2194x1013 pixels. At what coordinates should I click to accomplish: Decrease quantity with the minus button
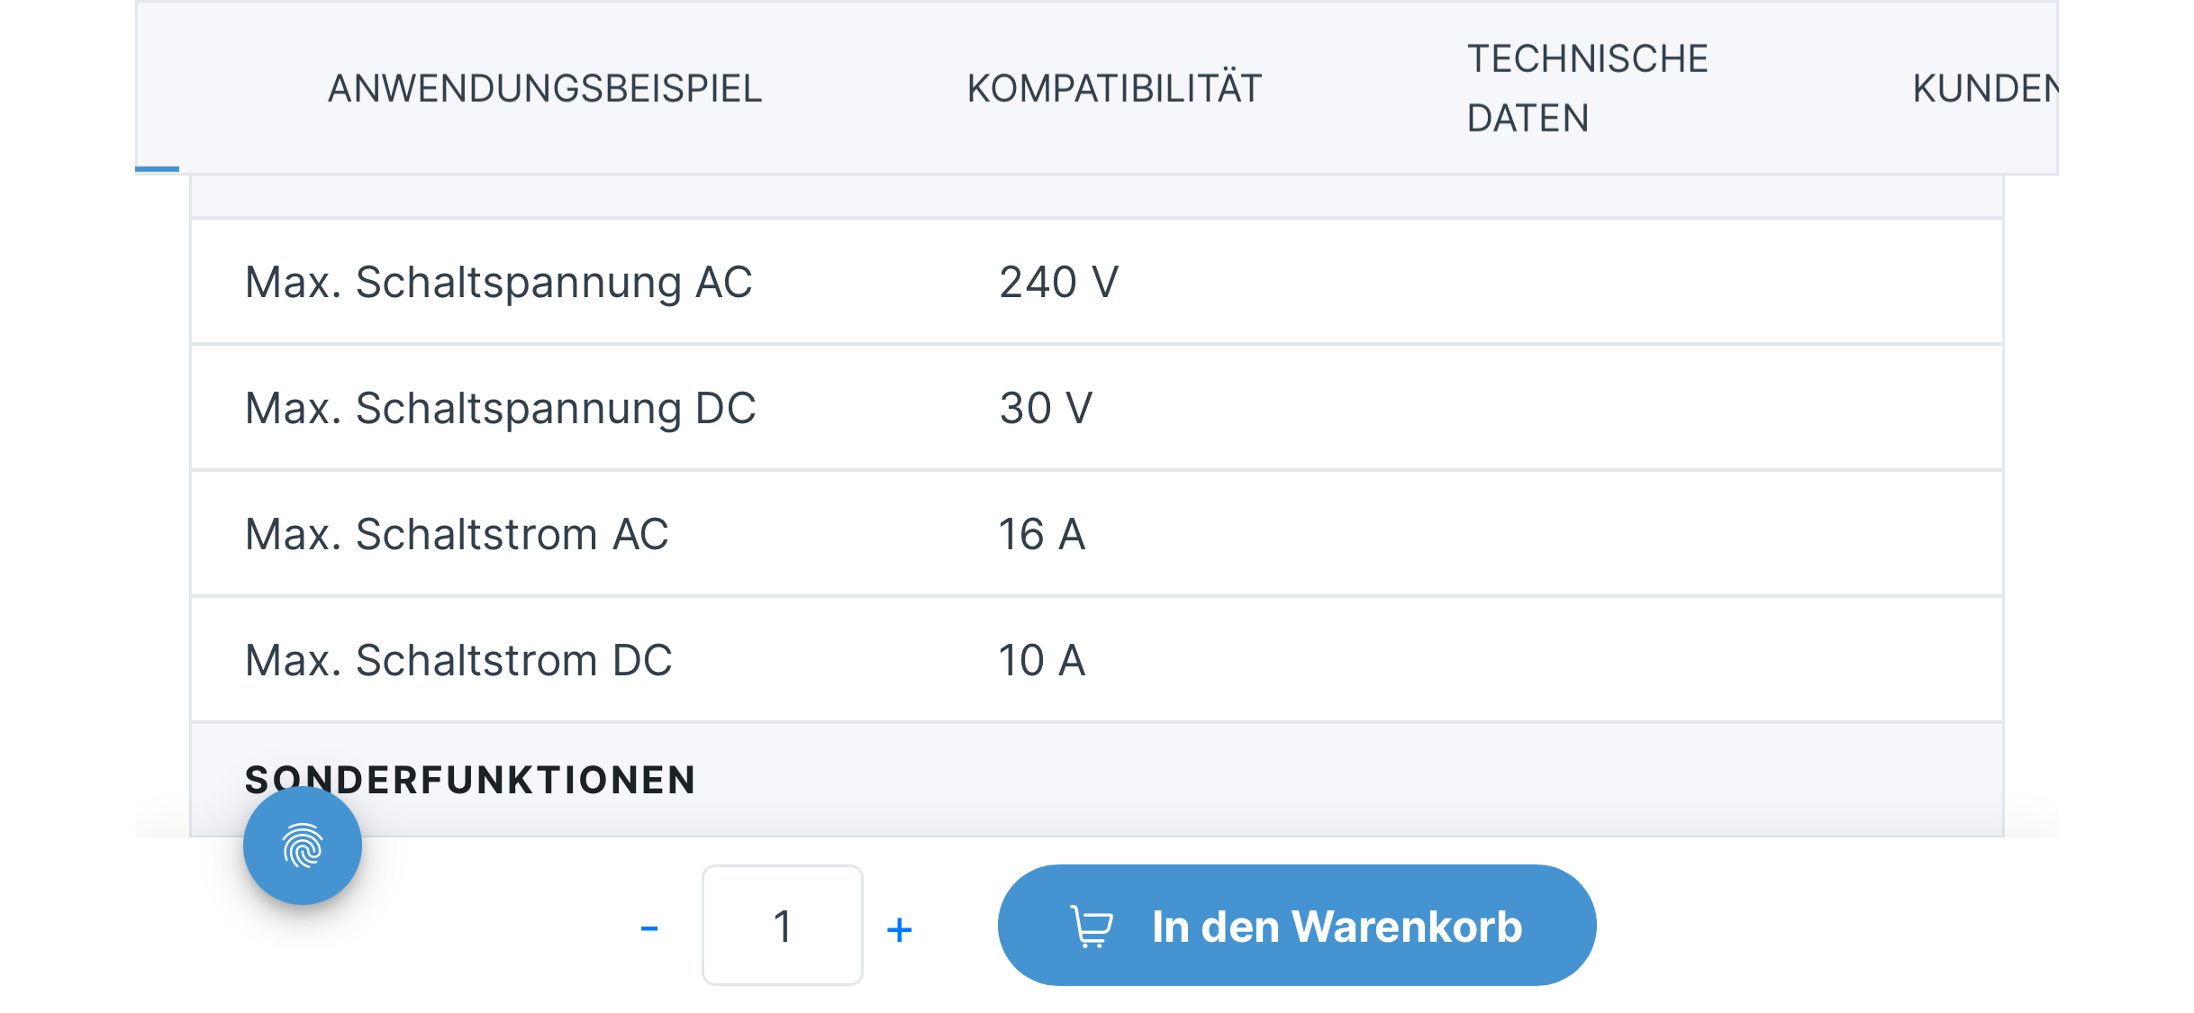[649, 927]
